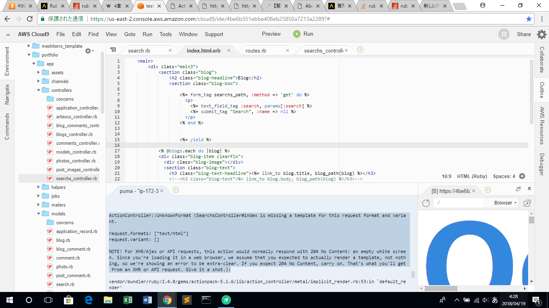The width and height of the screenshot is (549, 308).
Task: Click the terminal vertical scrollbar thumb
Action: coord(413,274)
